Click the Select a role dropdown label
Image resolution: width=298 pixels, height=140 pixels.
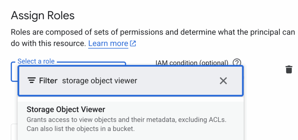click(36, 61)
